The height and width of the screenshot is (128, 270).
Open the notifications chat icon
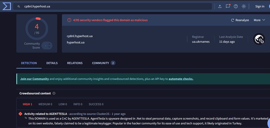click(x=228, y=6)
